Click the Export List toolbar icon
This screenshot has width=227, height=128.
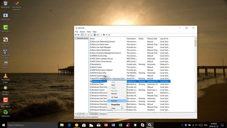click(x=91, y=35)
